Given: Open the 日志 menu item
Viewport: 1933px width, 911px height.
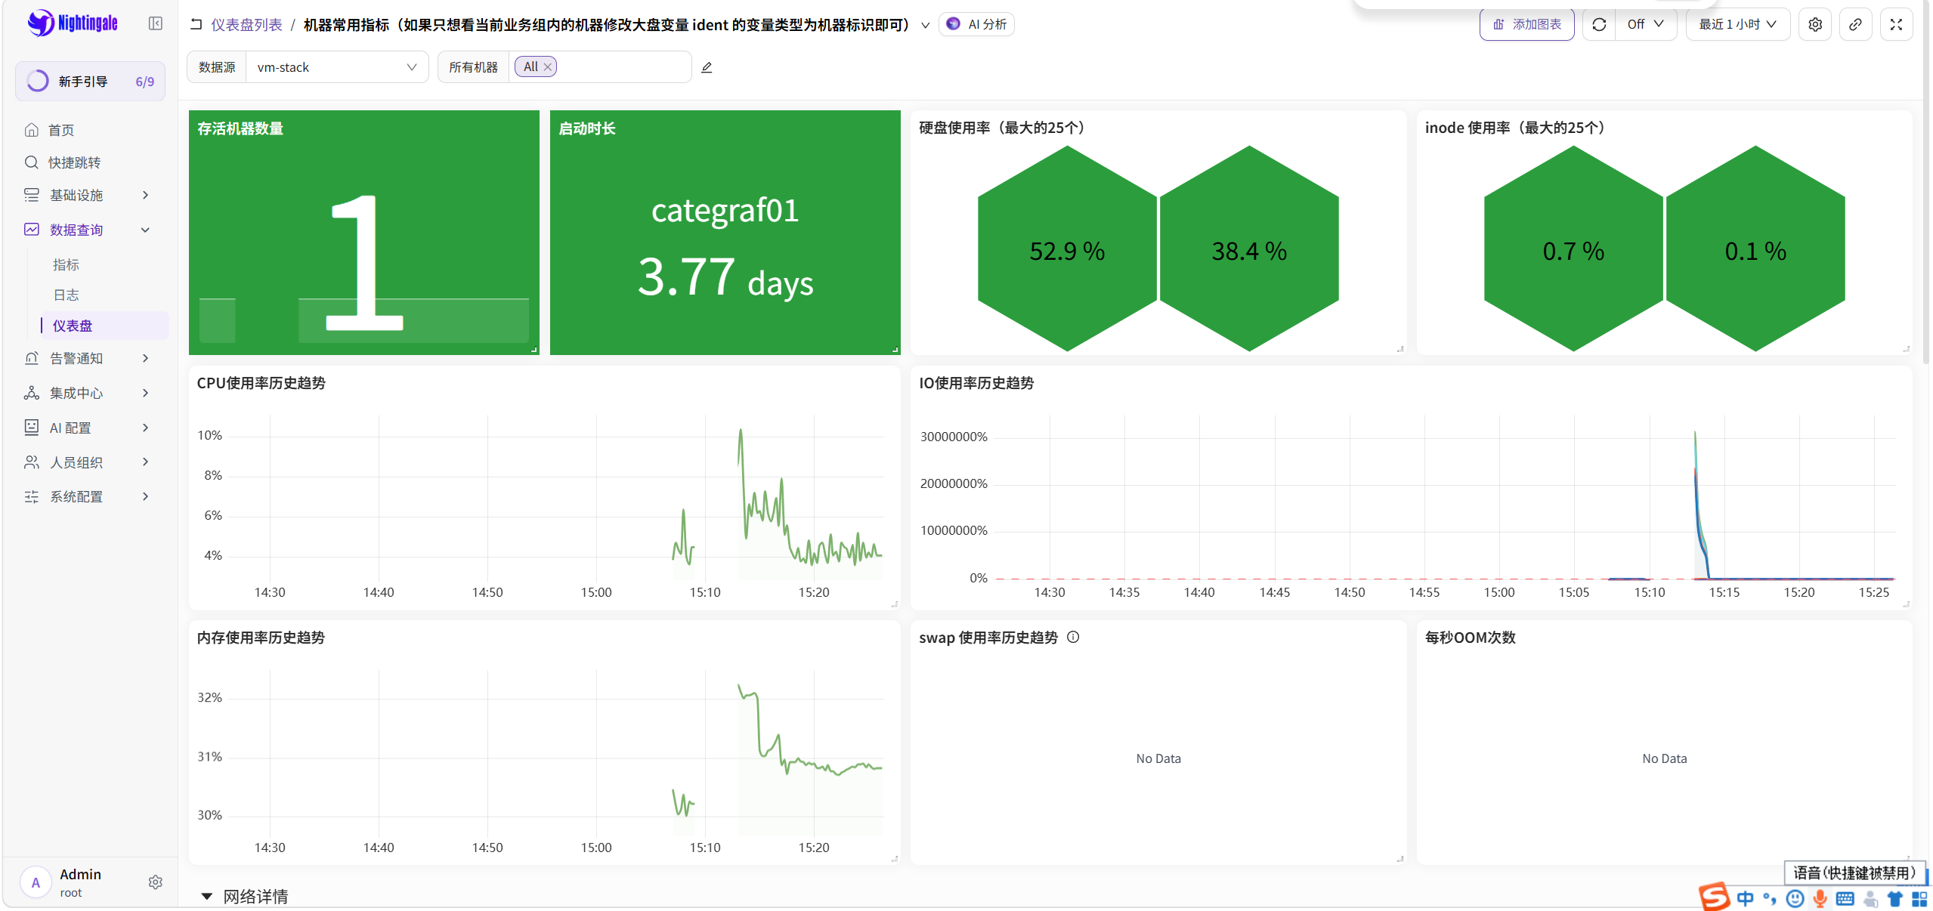Looking at the screenshot, I should tap(66, 295).
